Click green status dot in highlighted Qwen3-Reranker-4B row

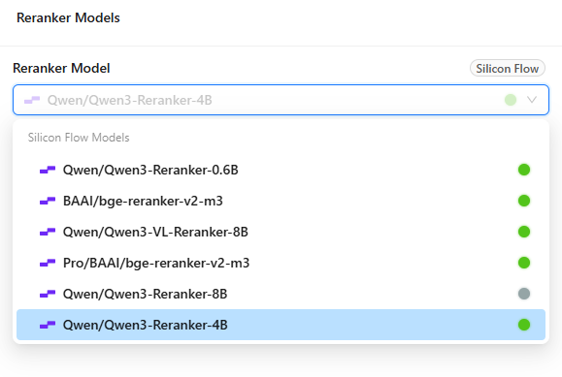pos(524,325)
